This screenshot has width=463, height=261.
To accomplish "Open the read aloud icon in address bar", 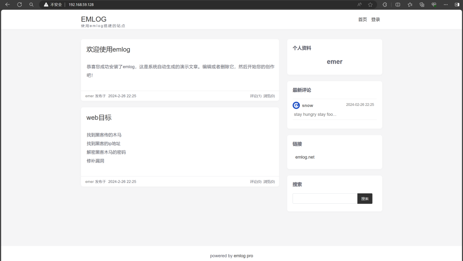I will point(359,5).
